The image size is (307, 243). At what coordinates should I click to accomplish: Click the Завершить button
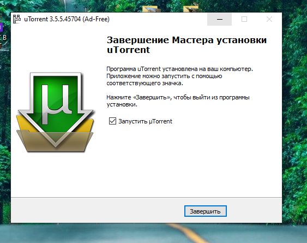pos(206,211)
